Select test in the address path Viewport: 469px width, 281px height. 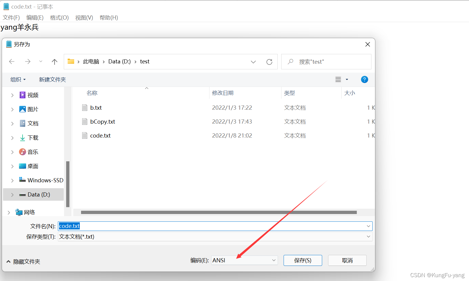tap(145, 61)
